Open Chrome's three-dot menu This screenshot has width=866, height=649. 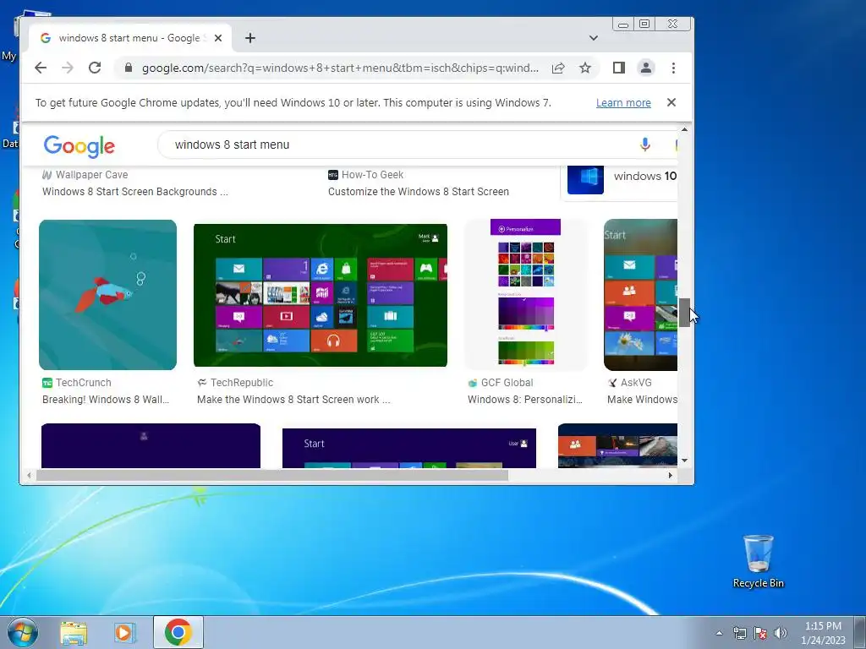coord(673,68)
